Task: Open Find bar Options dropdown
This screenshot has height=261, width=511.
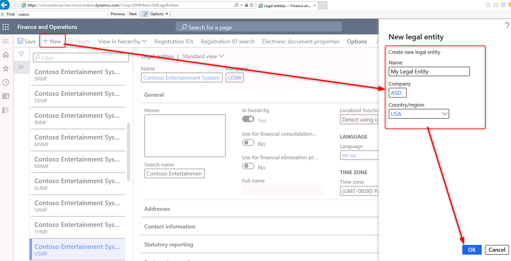Action: 159,14
